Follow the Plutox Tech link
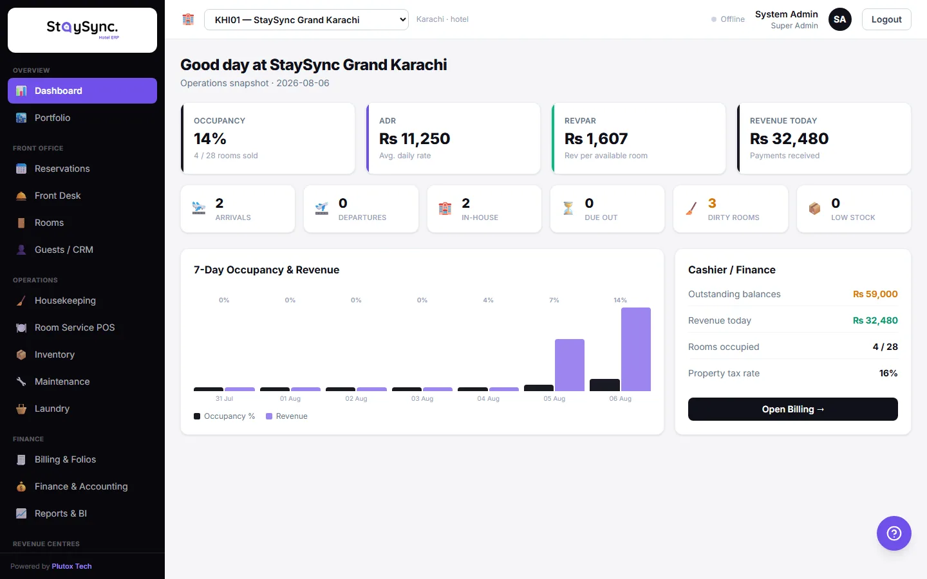Viewport: 927px width, 579px height. coord(71,566)
